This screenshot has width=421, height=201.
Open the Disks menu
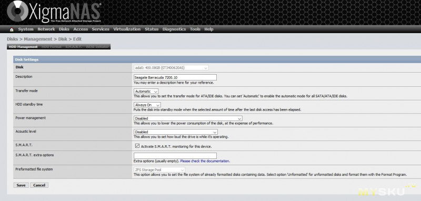[x=64, y=29]
